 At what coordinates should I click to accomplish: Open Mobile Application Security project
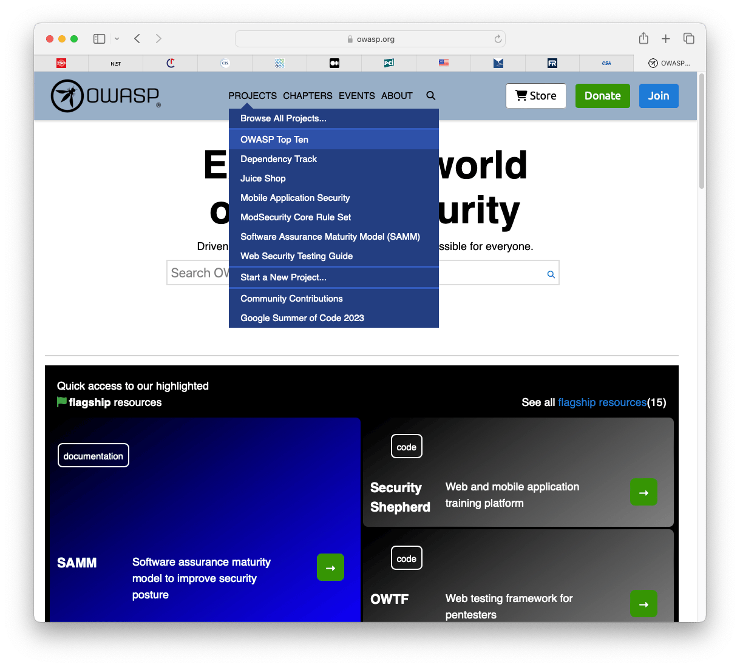(x=334, y=198)
